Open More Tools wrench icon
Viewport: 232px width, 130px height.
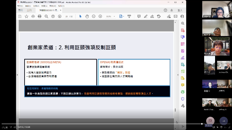point(183,106)
